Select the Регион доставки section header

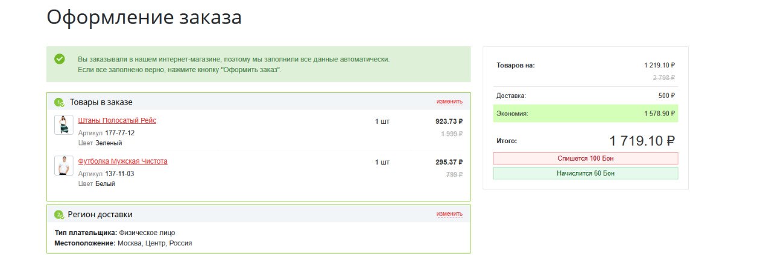coord(259,214)
